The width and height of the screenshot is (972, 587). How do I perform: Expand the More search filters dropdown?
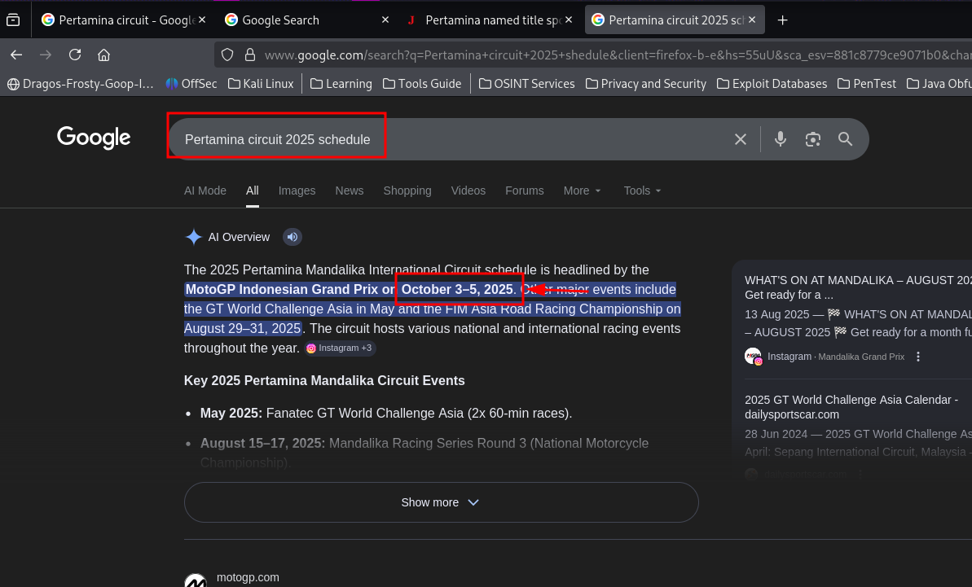[x=582, y=191]
